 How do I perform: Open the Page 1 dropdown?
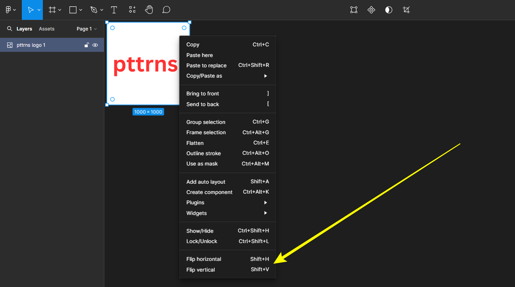(x=87, y=29)
